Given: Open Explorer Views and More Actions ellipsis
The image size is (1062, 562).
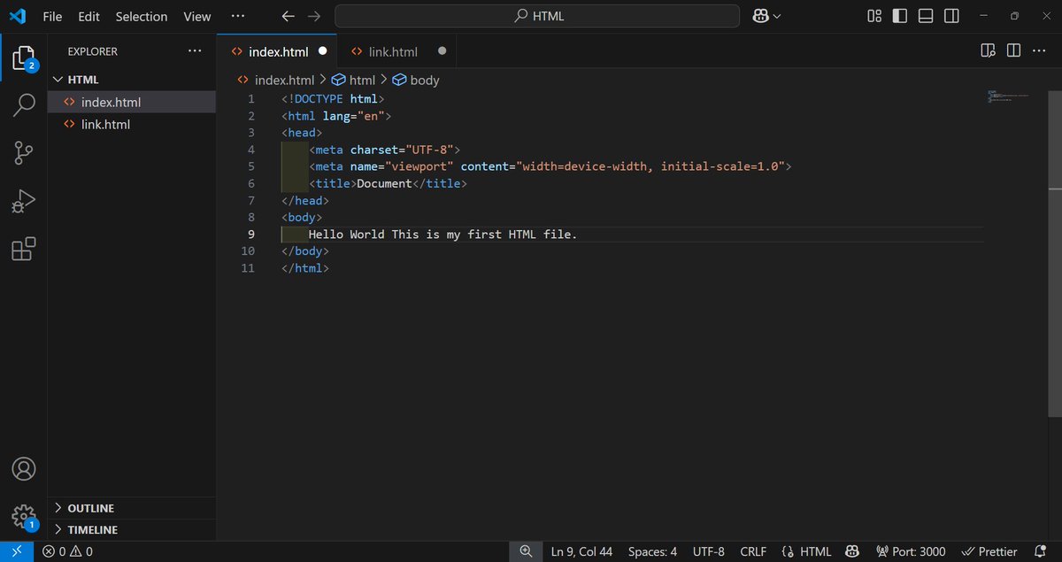Looking at the screenshot, I should 195,51.
